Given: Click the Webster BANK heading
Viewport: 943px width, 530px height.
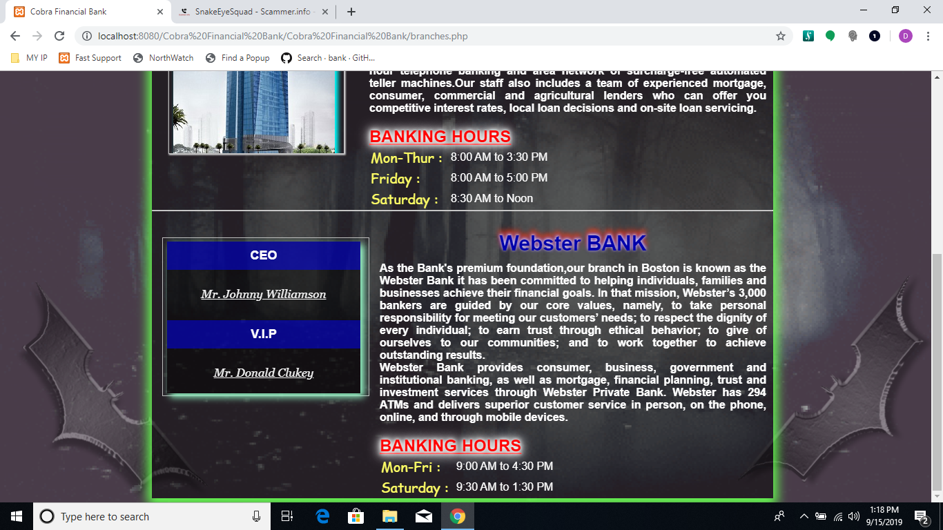Looking at the screenshot, I should click(572, 243).
